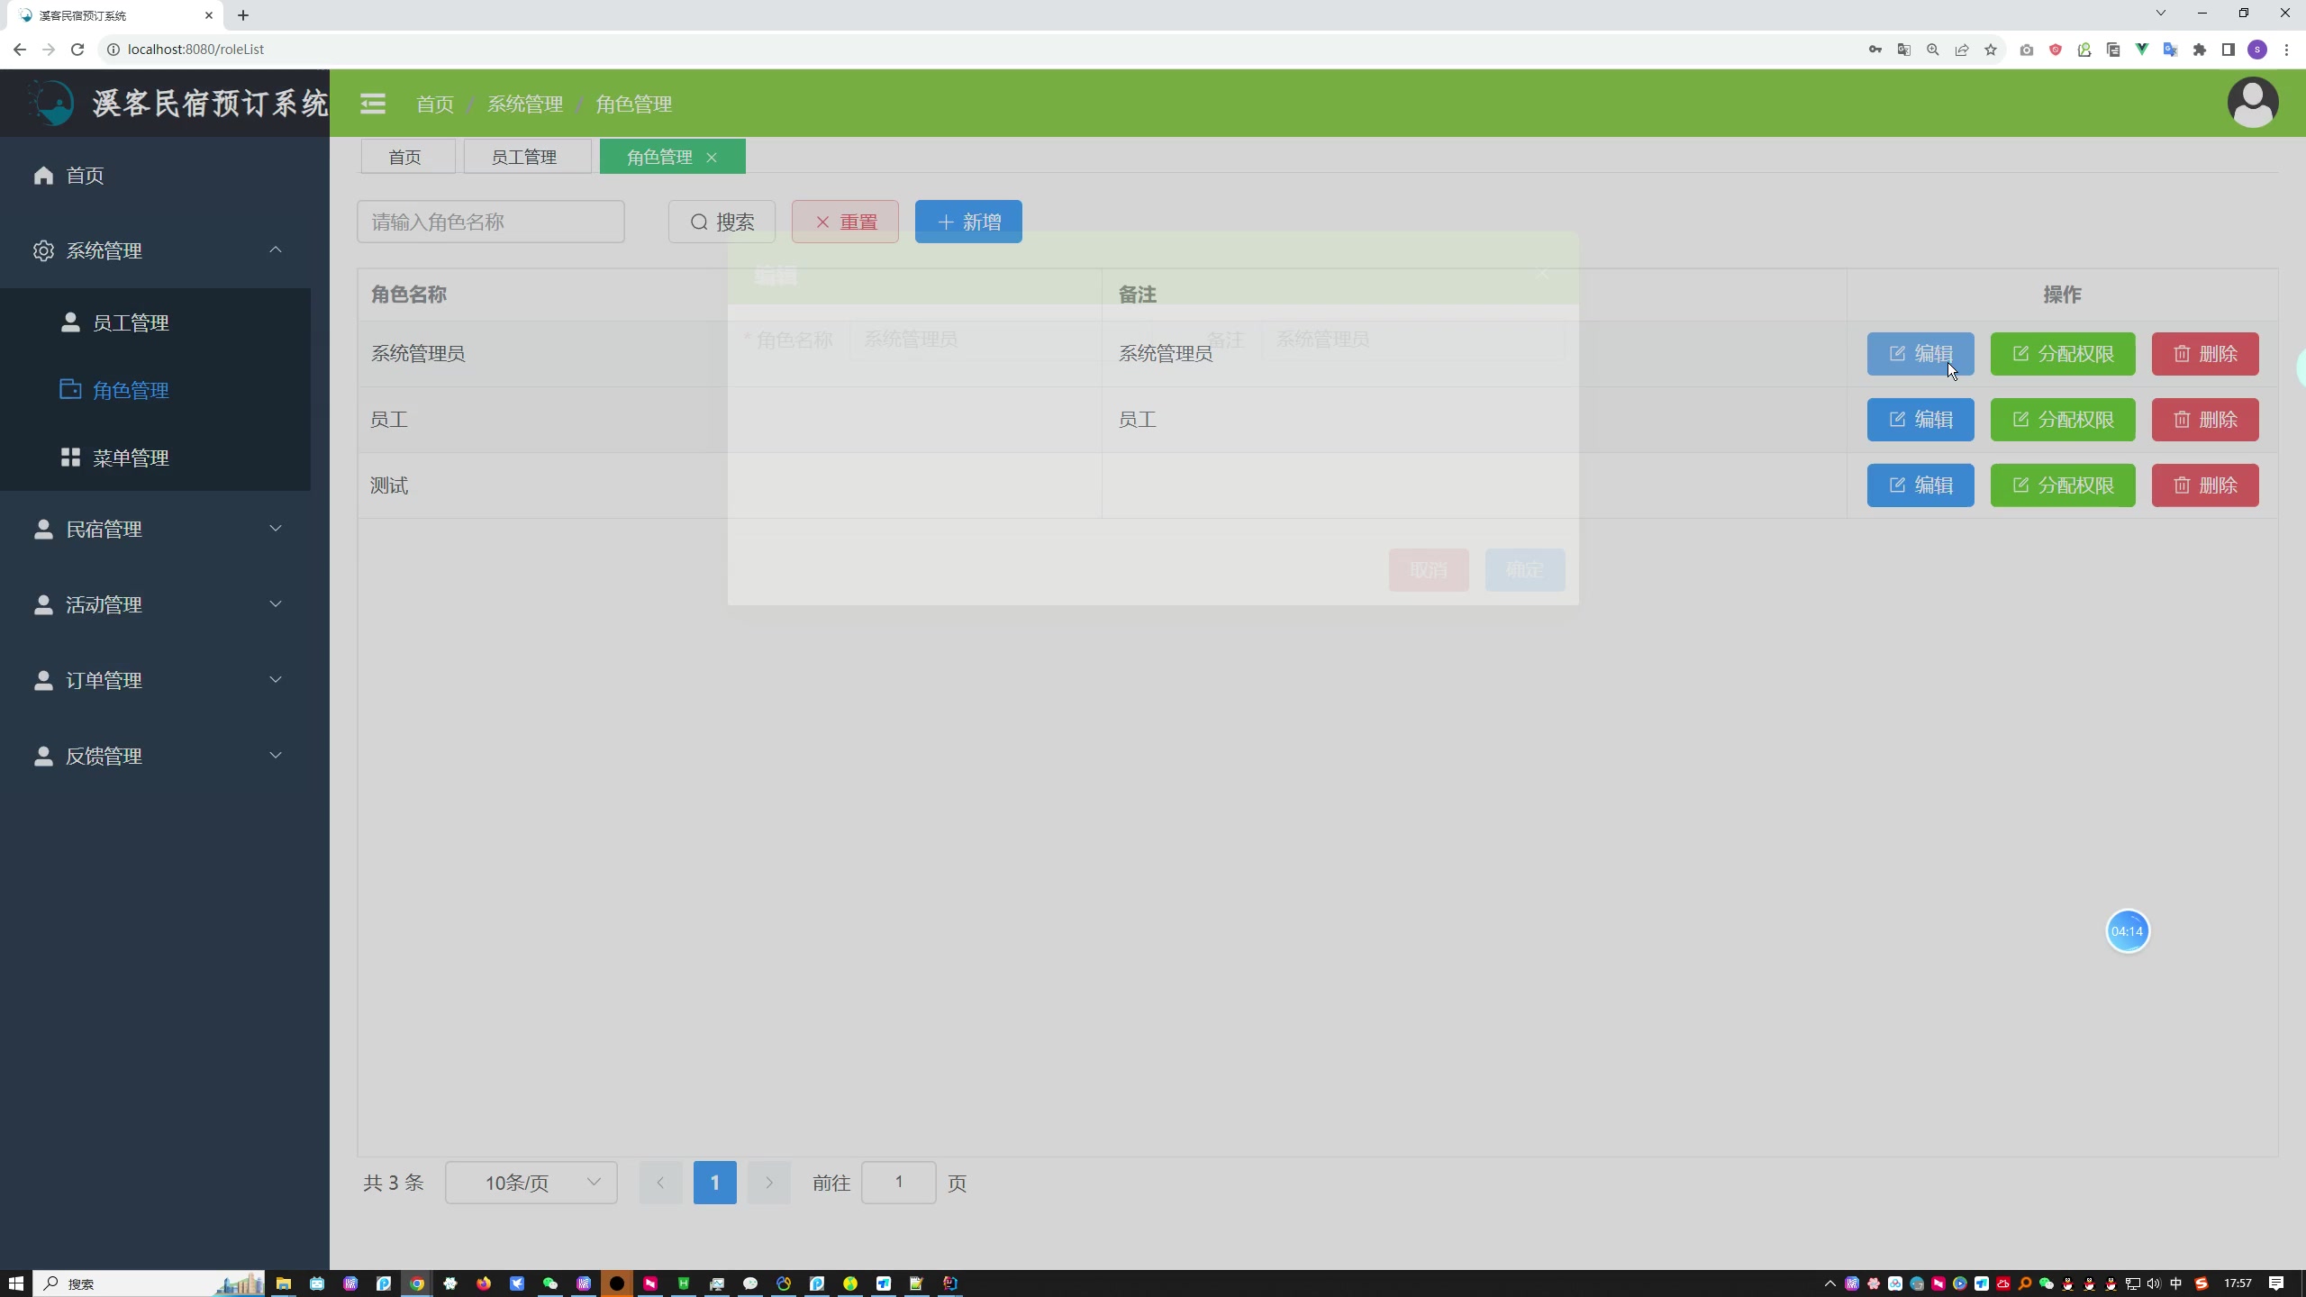Open File Explorer from taskbar
2306x1297 pixels.
tap(284, 1283)
